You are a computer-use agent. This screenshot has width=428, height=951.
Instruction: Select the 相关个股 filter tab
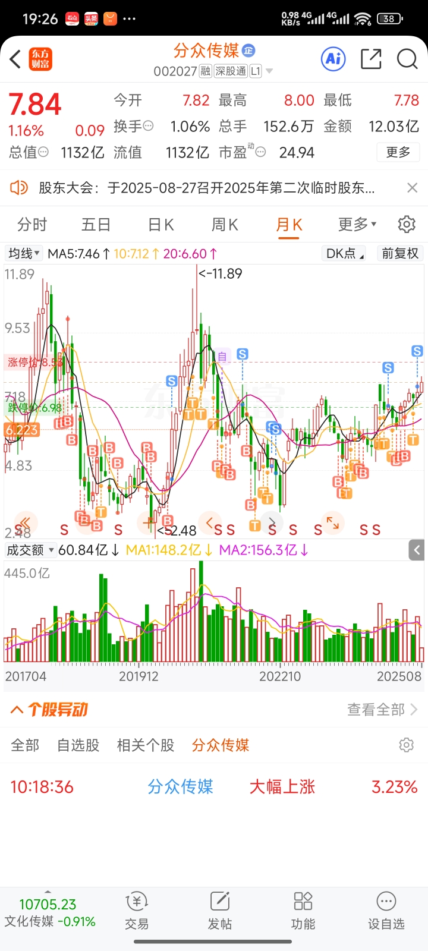coord(146,745)
